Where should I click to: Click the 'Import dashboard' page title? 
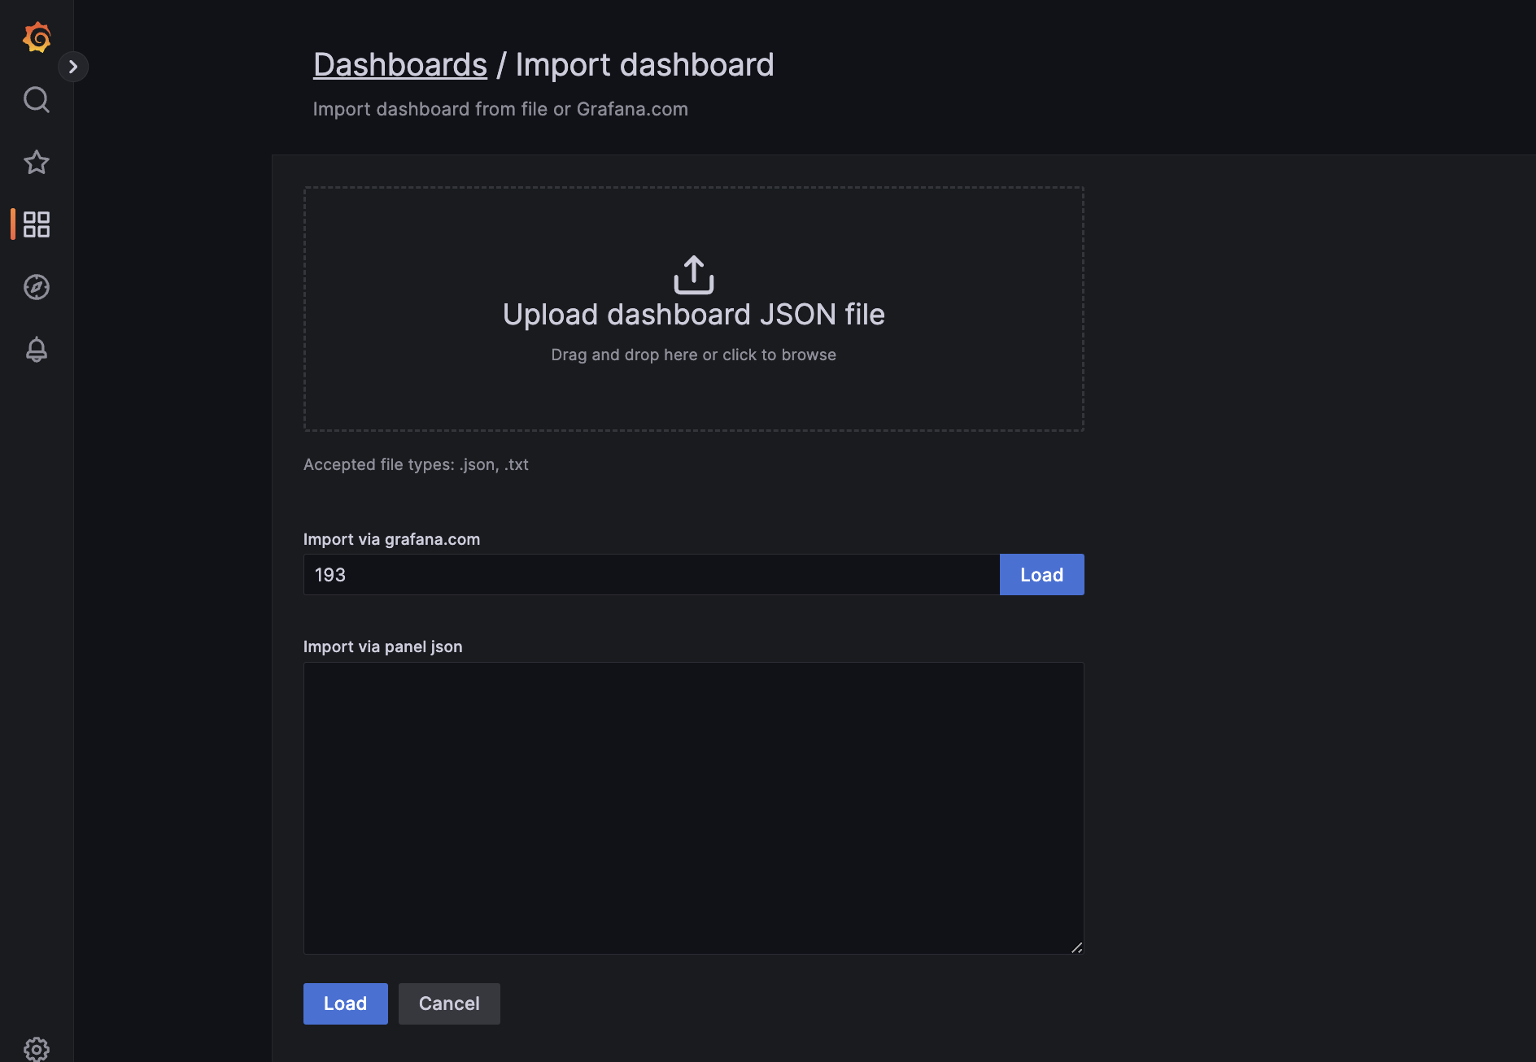click(x=644, y=65)
